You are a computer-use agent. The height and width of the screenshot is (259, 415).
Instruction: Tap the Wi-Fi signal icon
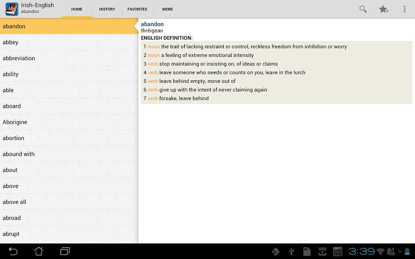pyautogui.click(x=380, y=251)
